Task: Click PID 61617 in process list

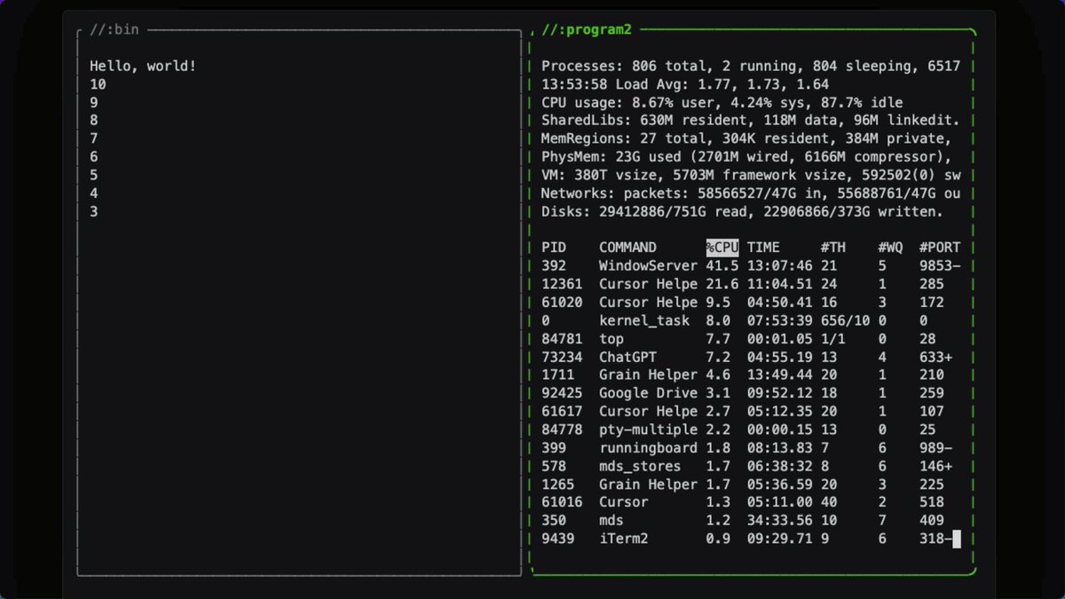Action: (x=562, y=411)
